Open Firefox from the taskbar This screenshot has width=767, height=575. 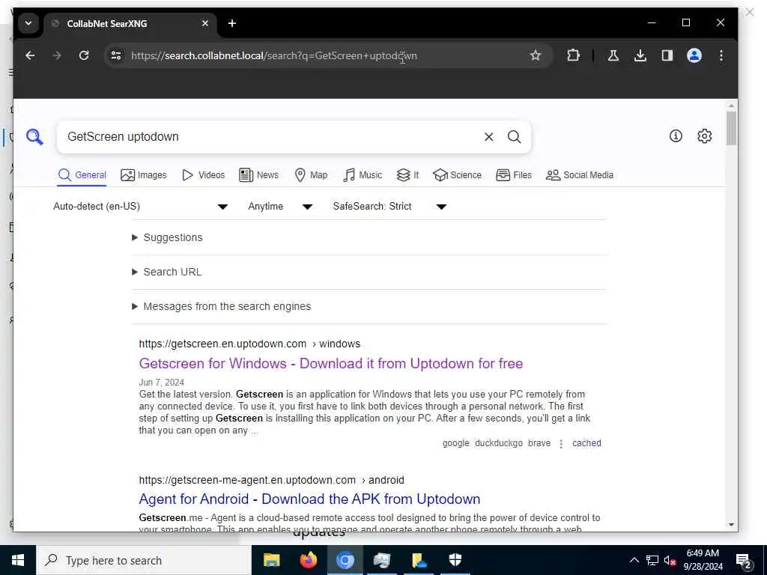pyautogui.click(x=308, y=560)
